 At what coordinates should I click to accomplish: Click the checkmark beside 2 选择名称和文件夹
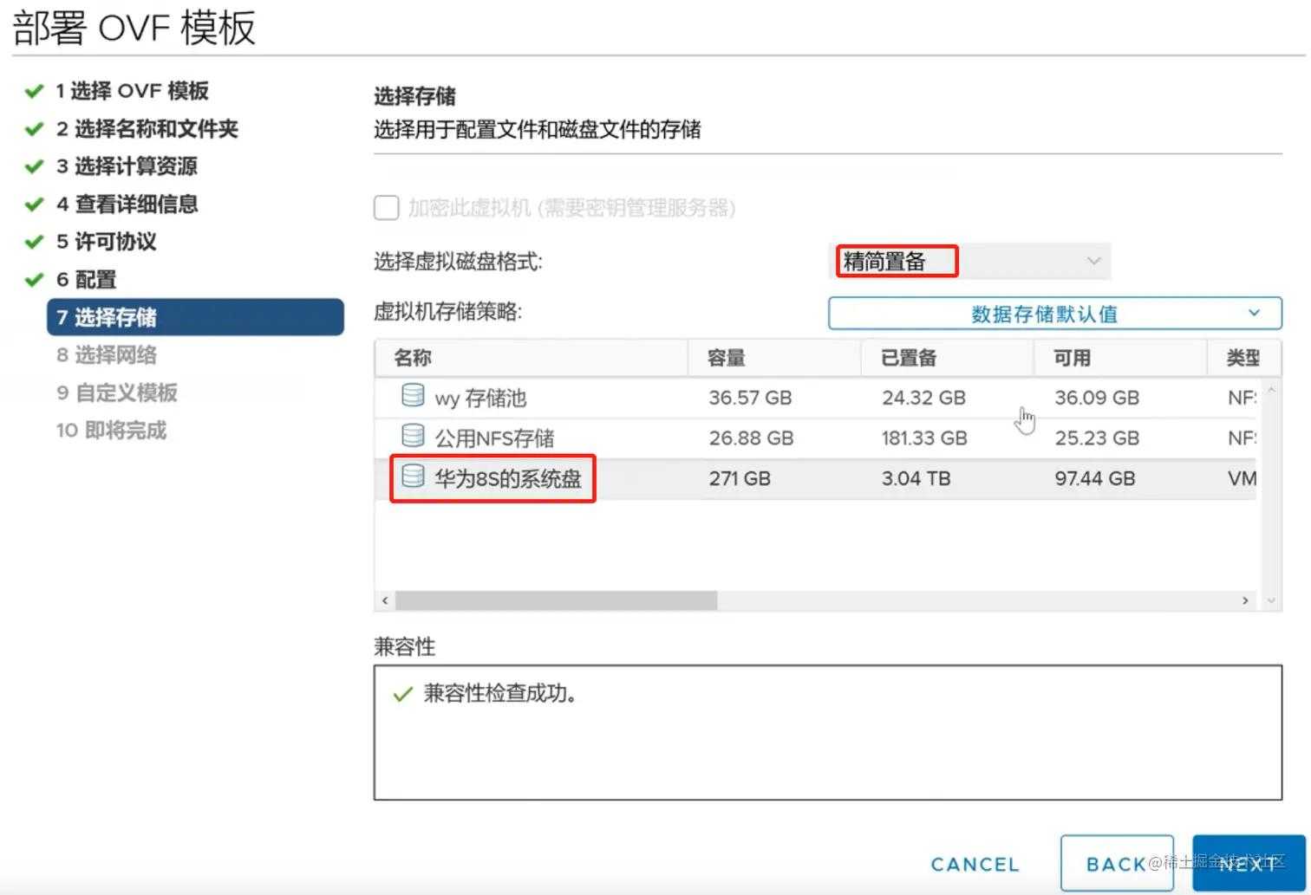pyautogui.click(x=34, y=129)
